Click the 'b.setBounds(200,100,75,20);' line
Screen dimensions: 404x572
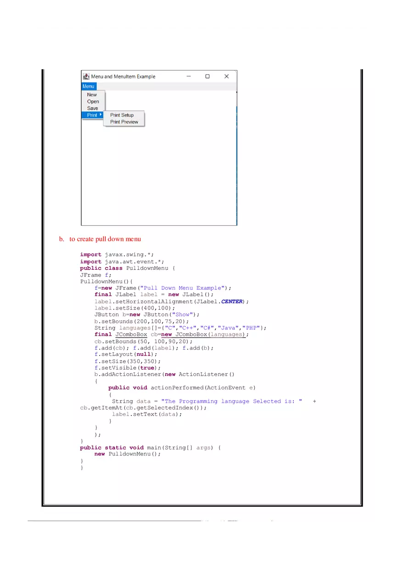[x=142, y=322]
